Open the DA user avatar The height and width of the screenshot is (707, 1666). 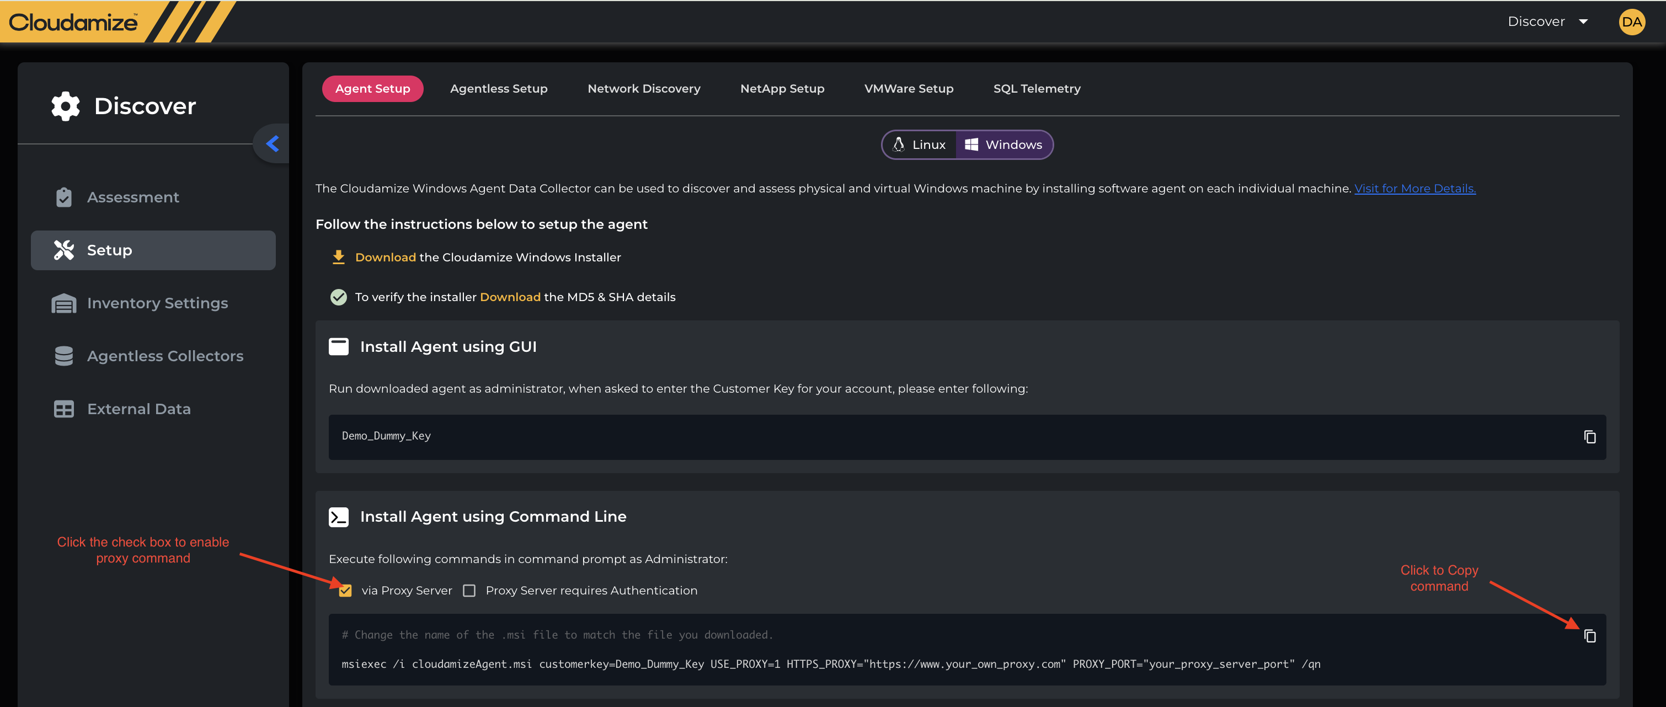pyautogui.click(x=1631, y=22)
